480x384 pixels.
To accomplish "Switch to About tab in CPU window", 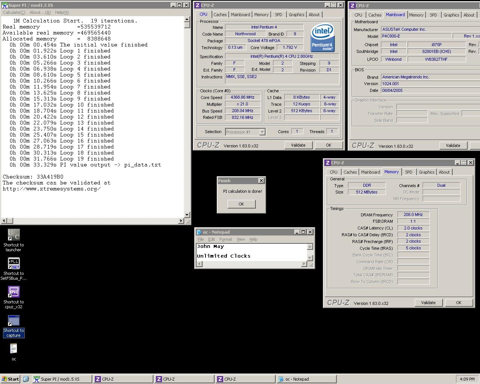I will [x=314, y=15].
